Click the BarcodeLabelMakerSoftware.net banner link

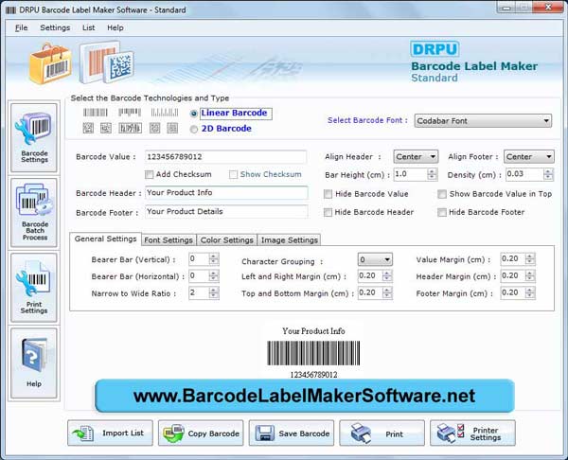305,396
